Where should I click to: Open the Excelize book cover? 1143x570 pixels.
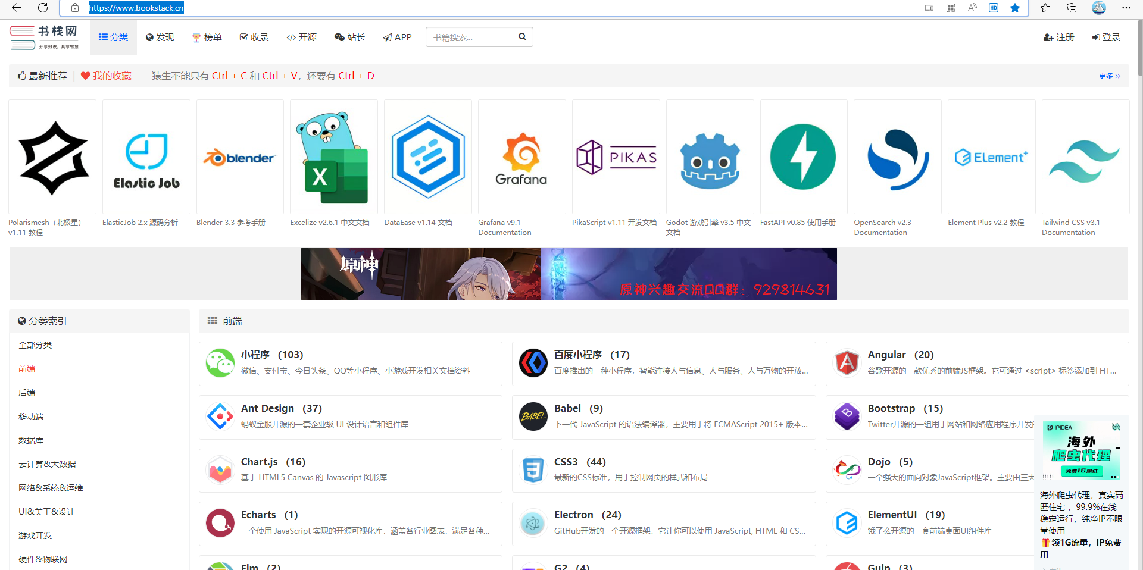point(334,156)
